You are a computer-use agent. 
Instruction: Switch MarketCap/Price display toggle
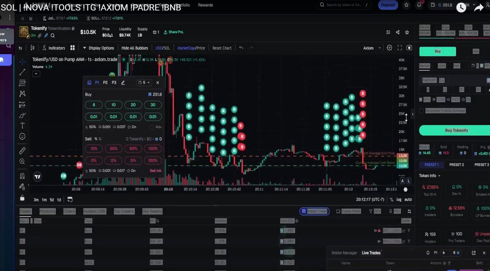point(191,48)
